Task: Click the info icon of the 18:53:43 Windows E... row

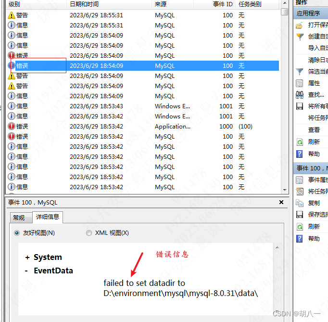Action: 12,106
